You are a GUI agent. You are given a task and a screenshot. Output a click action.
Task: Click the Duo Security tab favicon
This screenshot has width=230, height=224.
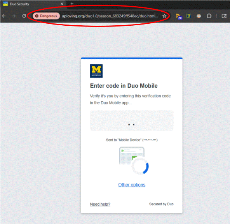5,4
